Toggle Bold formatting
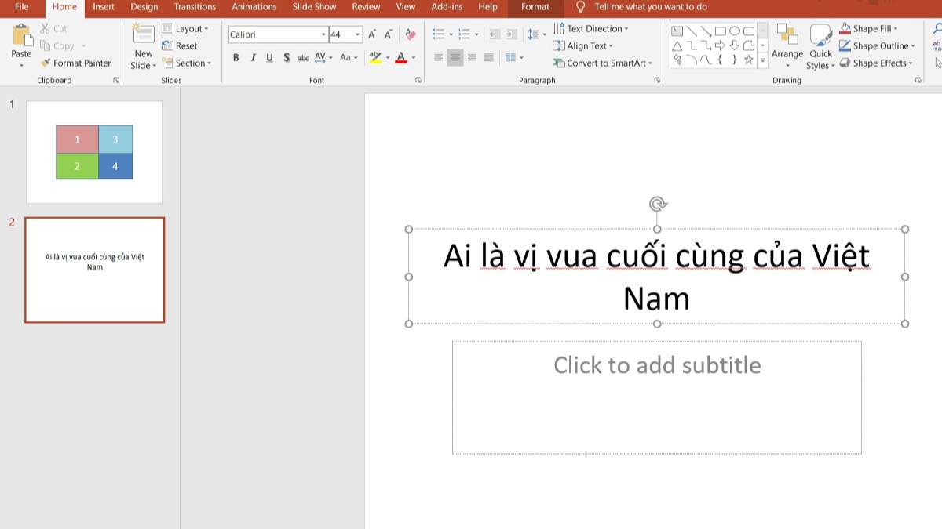 point(235,57)
